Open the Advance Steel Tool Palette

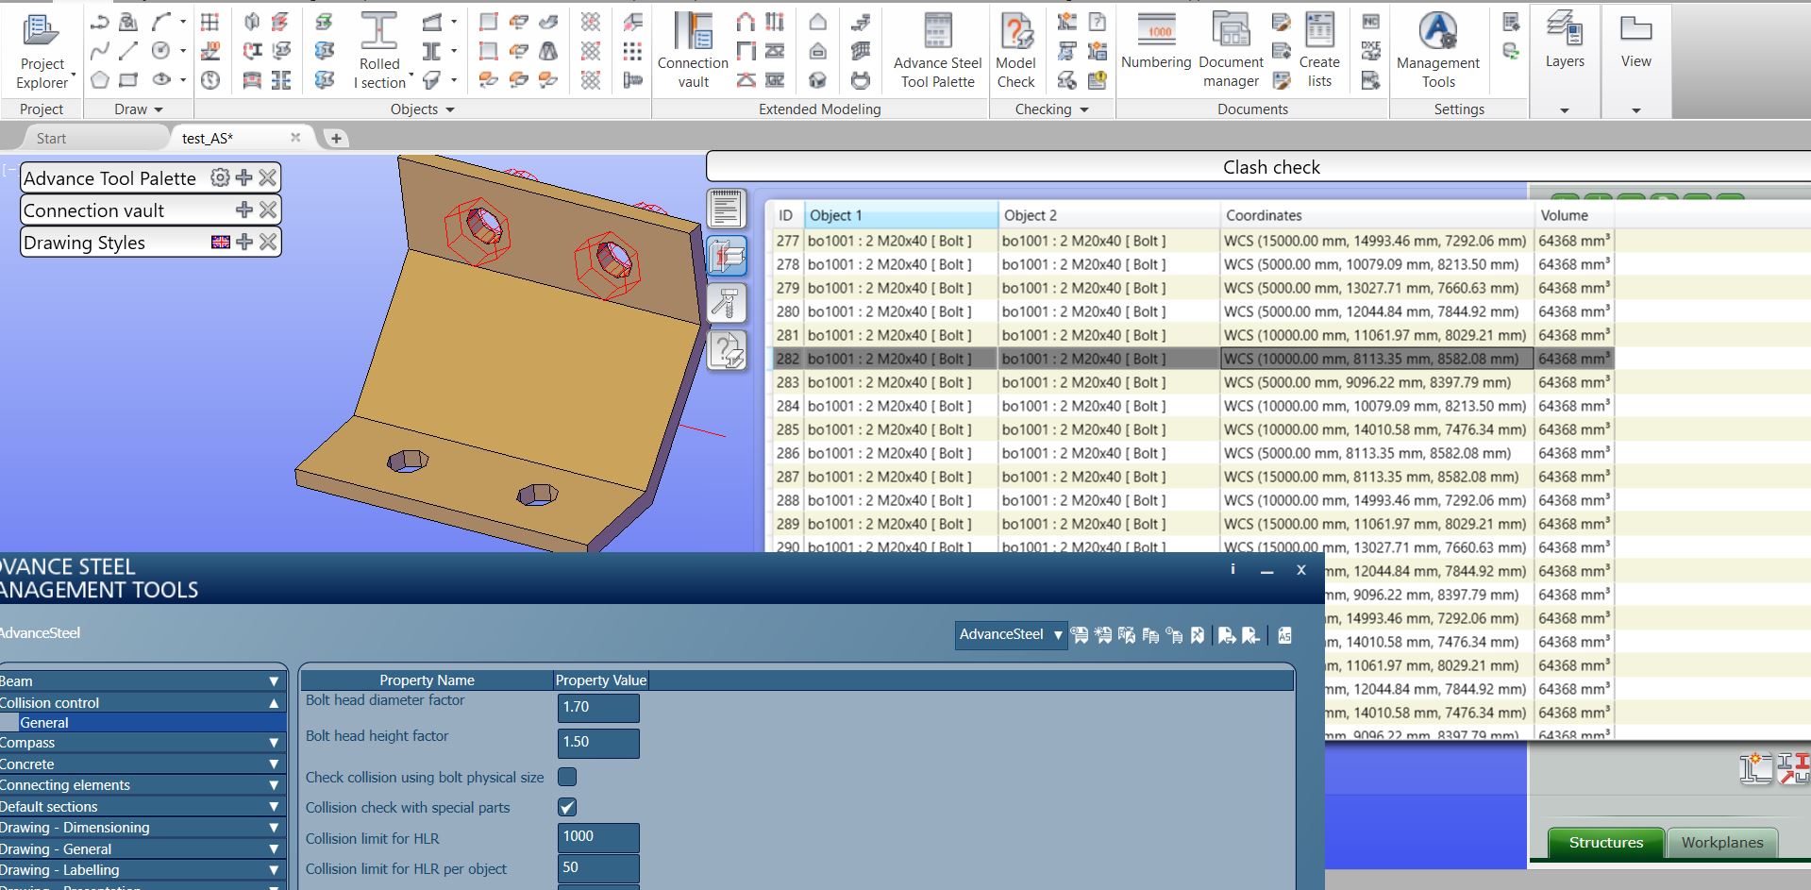937,51
